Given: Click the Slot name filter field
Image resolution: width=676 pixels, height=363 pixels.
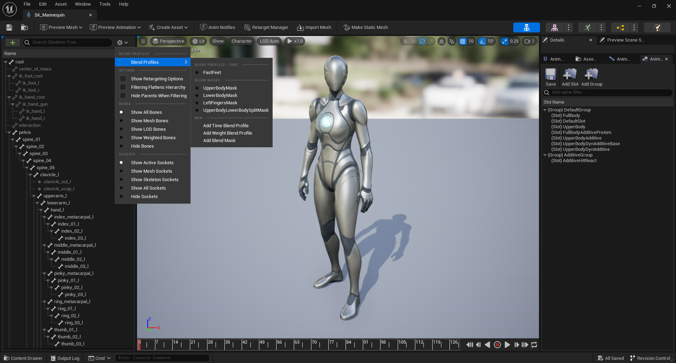Looking at the screenshot, I should point(608,92).
